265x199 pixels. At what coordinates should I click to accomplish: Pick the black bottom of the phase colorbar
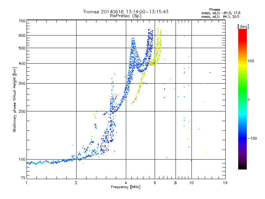(242, 167)
